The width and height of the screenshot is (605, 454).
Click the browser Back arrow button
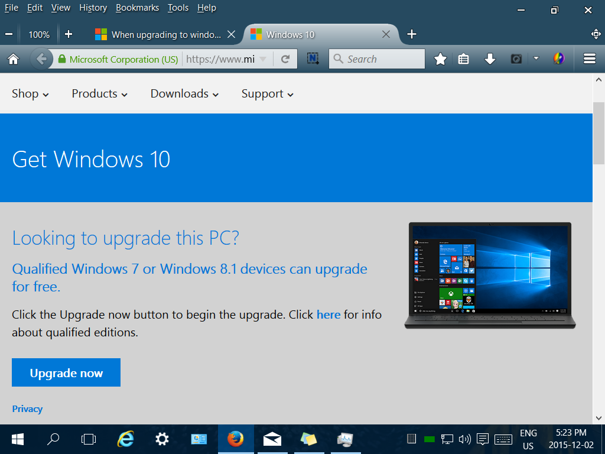pyautogui.click(x=41, y=59)
